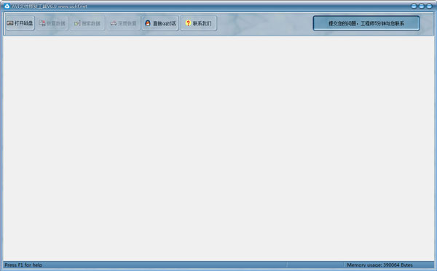Click the greyed 搜索数据 search data button
The image size is (437, 271).
click(x=87, y=23)
